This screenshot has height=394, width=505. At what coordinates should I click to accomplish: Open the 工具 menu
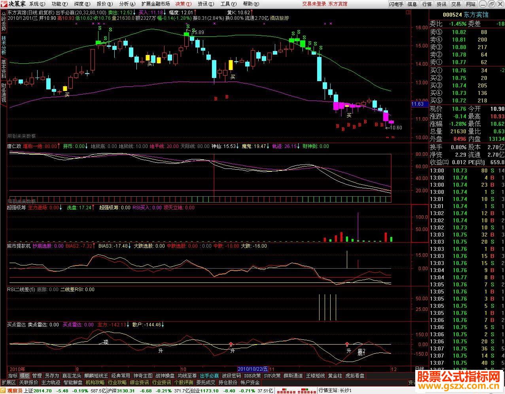coord(228,4)
